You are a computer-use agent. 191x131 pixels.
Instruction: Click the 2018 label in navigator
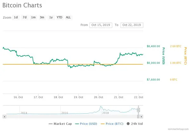(x=105, y=113)
